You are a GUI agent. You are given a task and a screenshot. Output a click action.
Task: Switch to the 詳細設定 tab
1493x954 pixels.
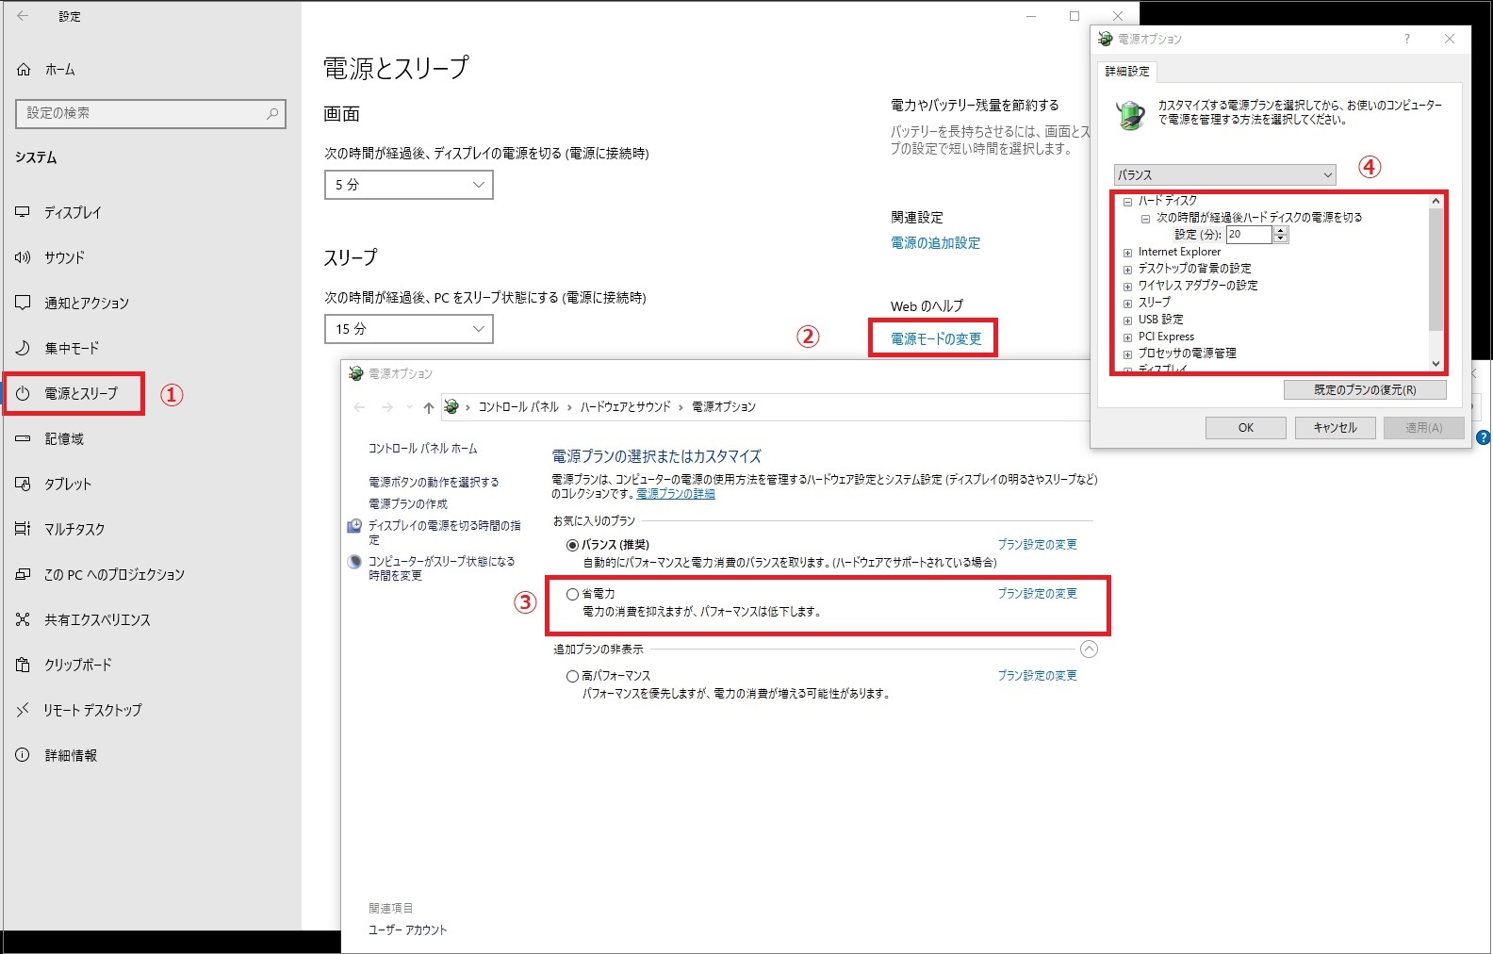pos(1127,72)
